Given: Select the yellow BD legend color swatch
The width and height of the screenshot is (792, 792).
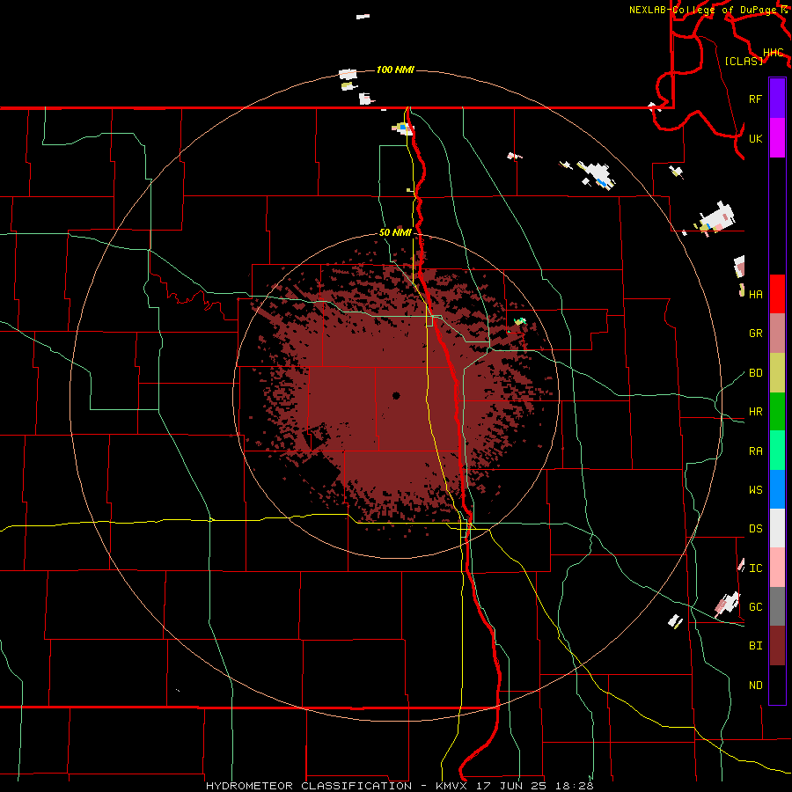Looking at the screenshot, I should pos(777,373).
